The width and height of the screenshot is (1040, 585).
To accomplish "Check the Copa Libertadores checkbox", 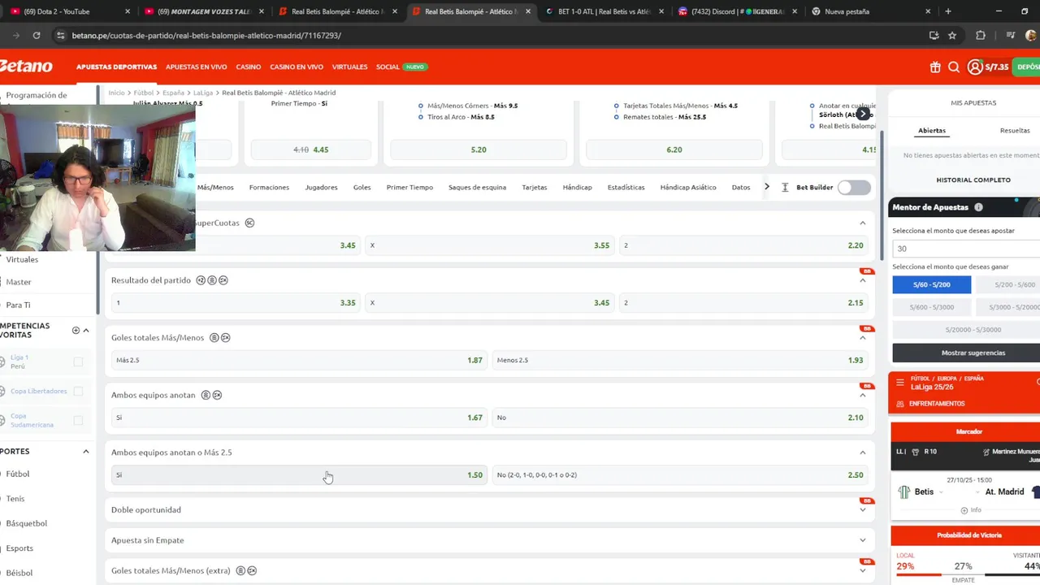I will 78,391.
